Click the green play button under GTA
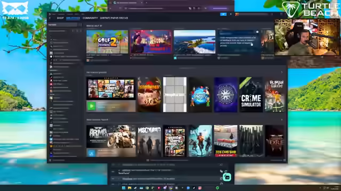The height and width of the screenshot is (191, 341). tap(92, 106)
